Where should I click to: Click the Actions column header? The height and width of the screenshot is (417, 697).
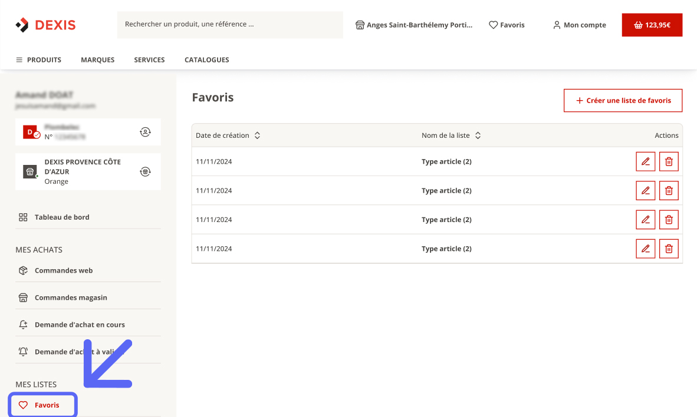tap(666, 135)
